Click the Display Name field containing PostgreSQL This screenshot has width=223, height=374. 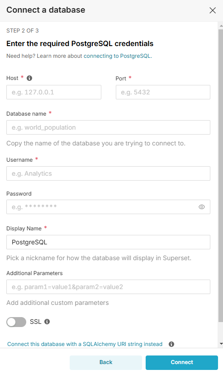[x=109, y=242]
